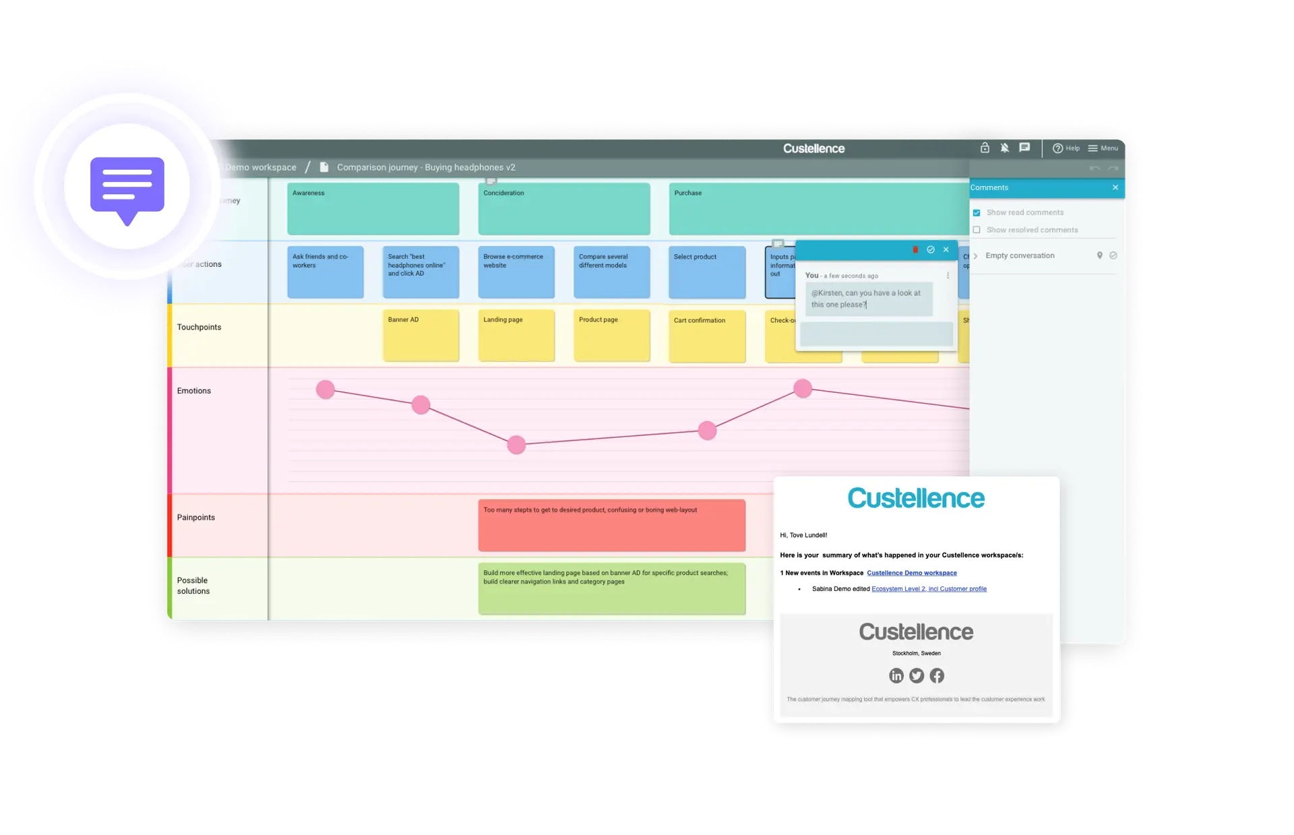Select the Awareness phase card
1294x835 pixels.
(373, 209)
